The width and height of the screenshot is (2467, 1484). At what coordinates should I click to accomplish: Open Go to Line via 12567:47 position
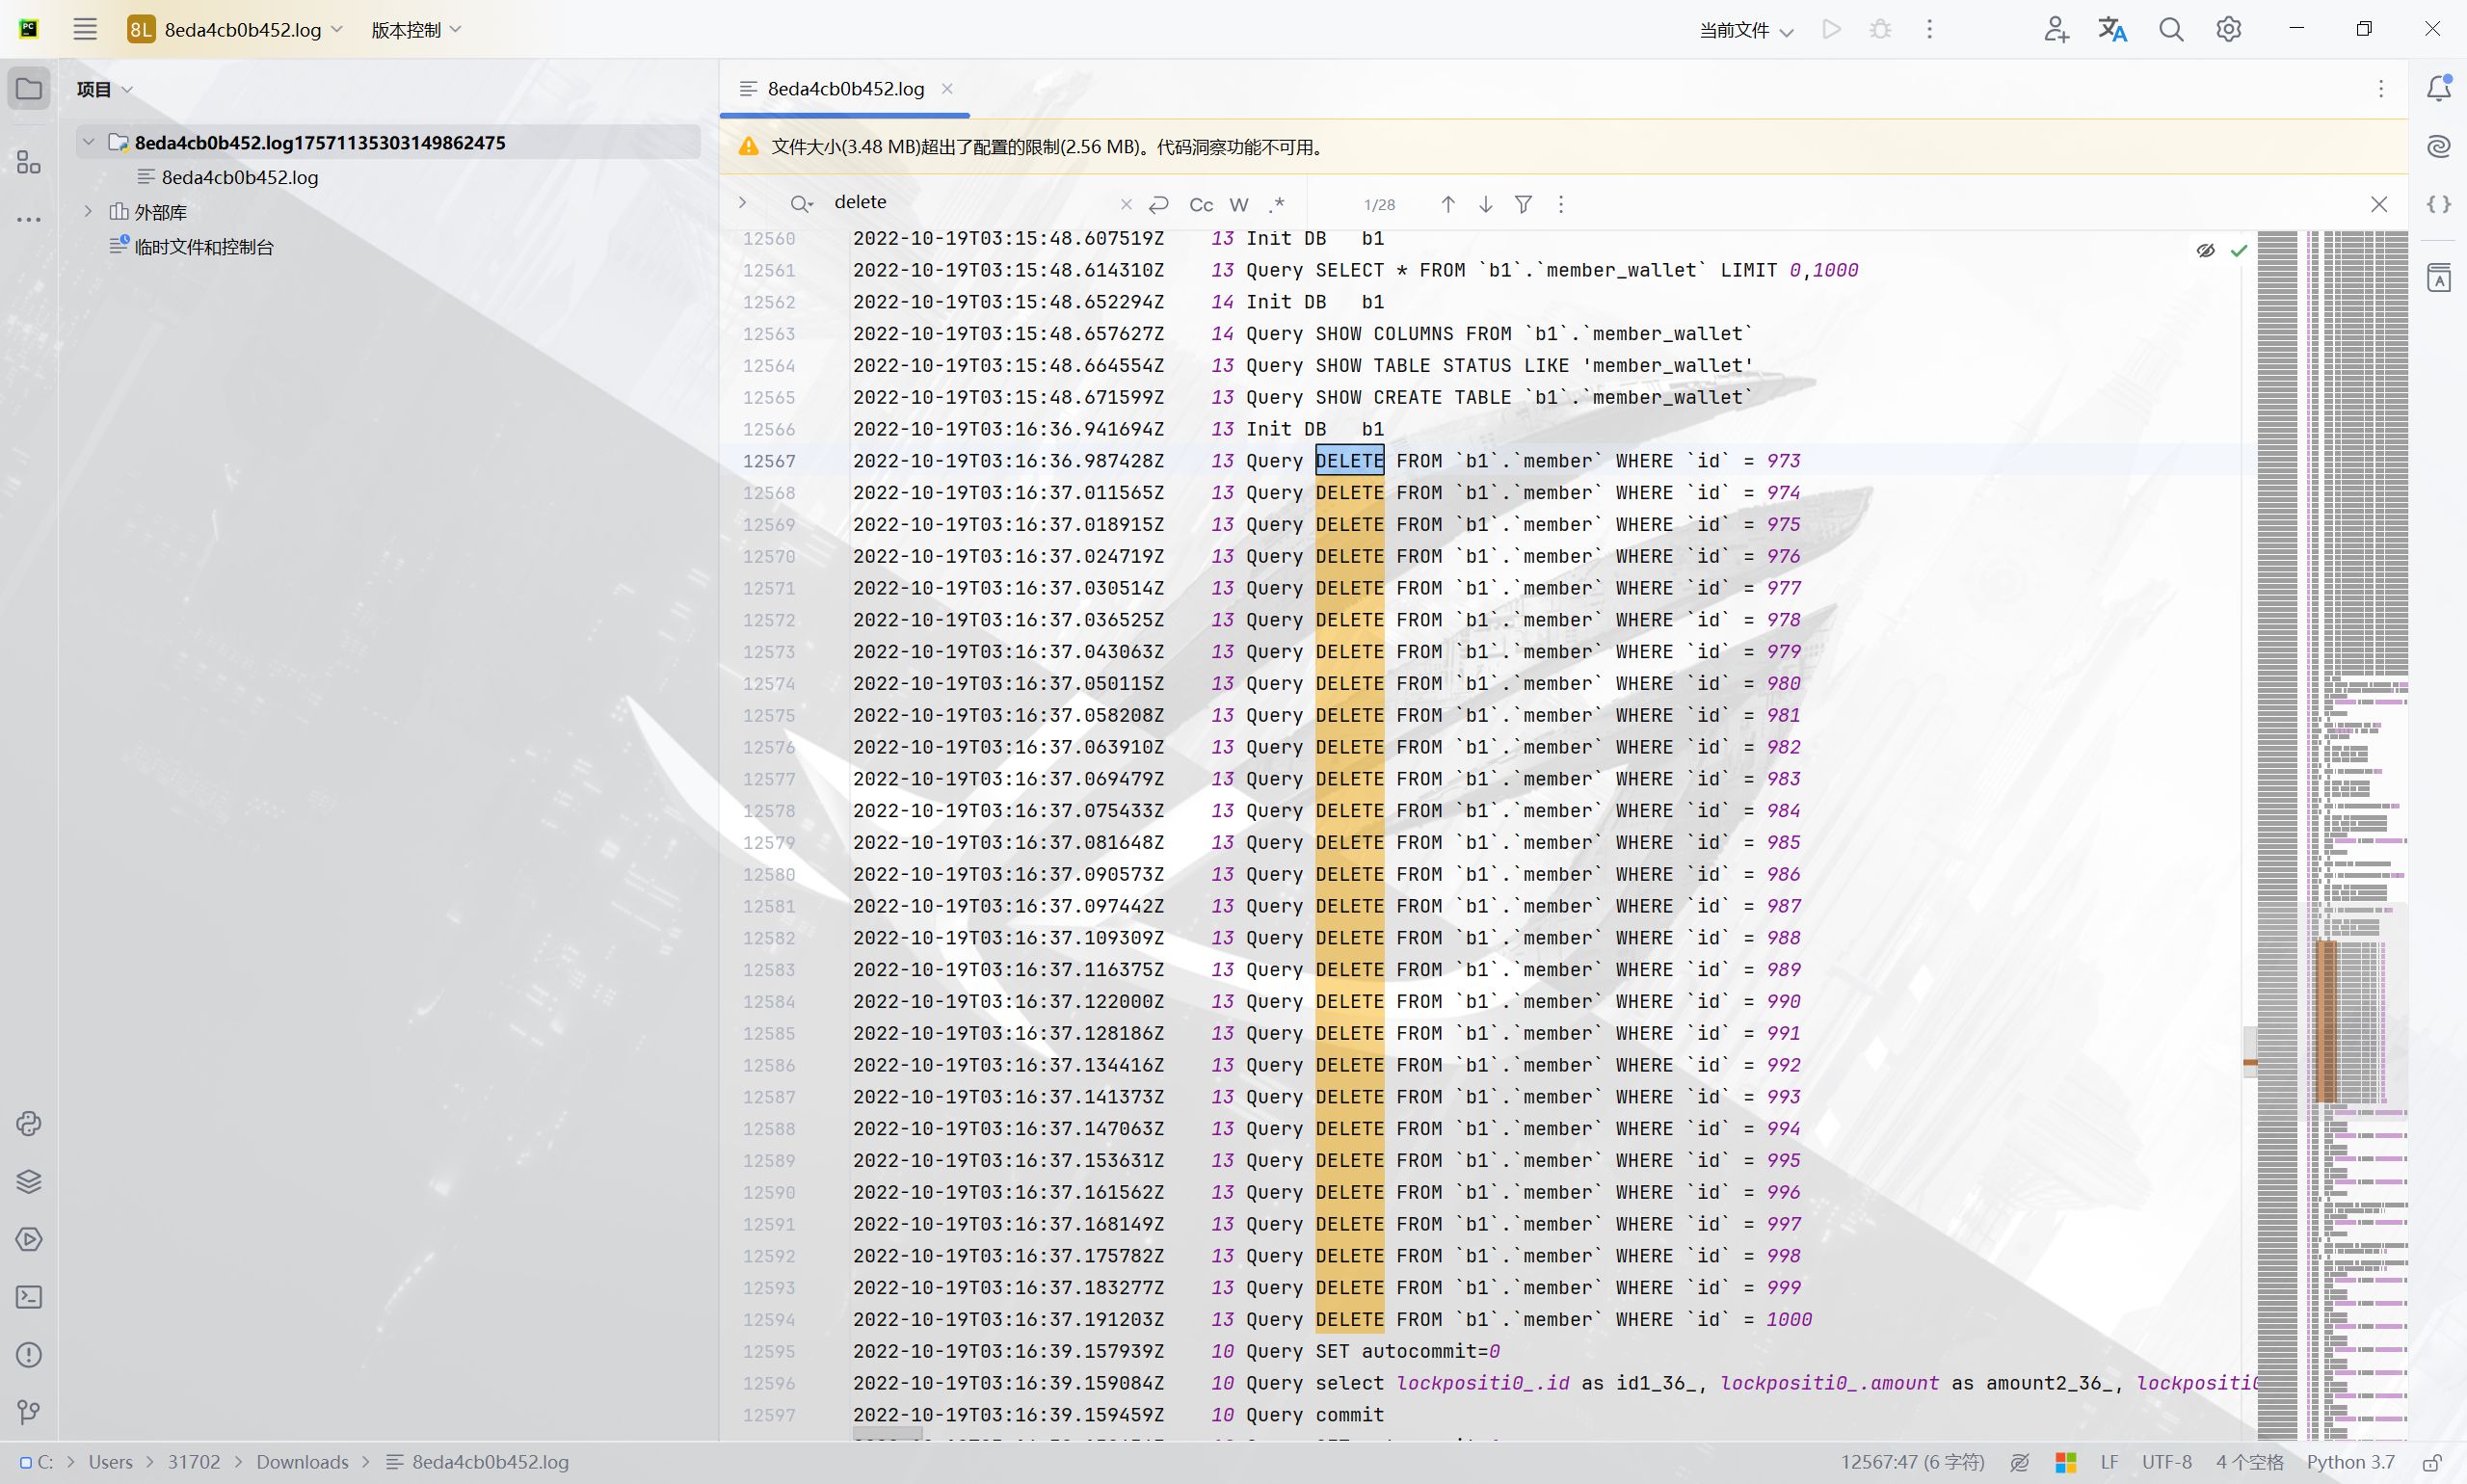[1912, 1462]
